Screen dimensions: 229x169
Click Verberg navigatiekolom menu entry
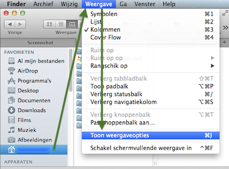tap(151, 102)
